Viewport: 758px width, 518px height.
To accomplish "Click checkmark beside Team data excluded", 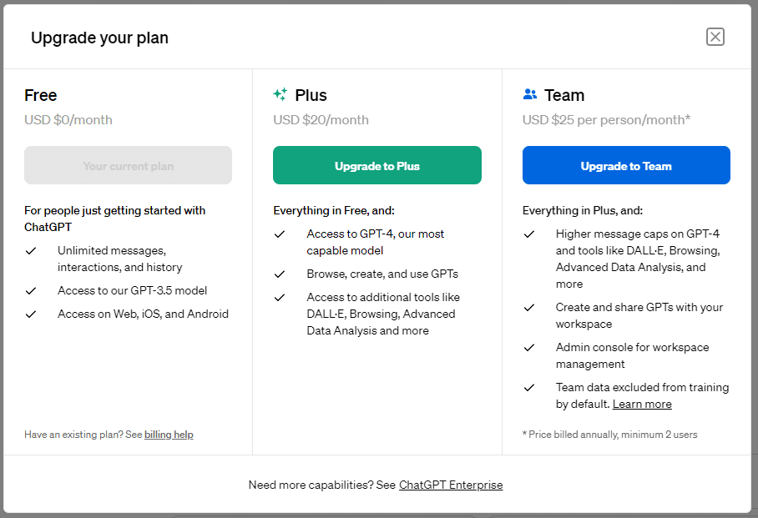I will (529, 388).
